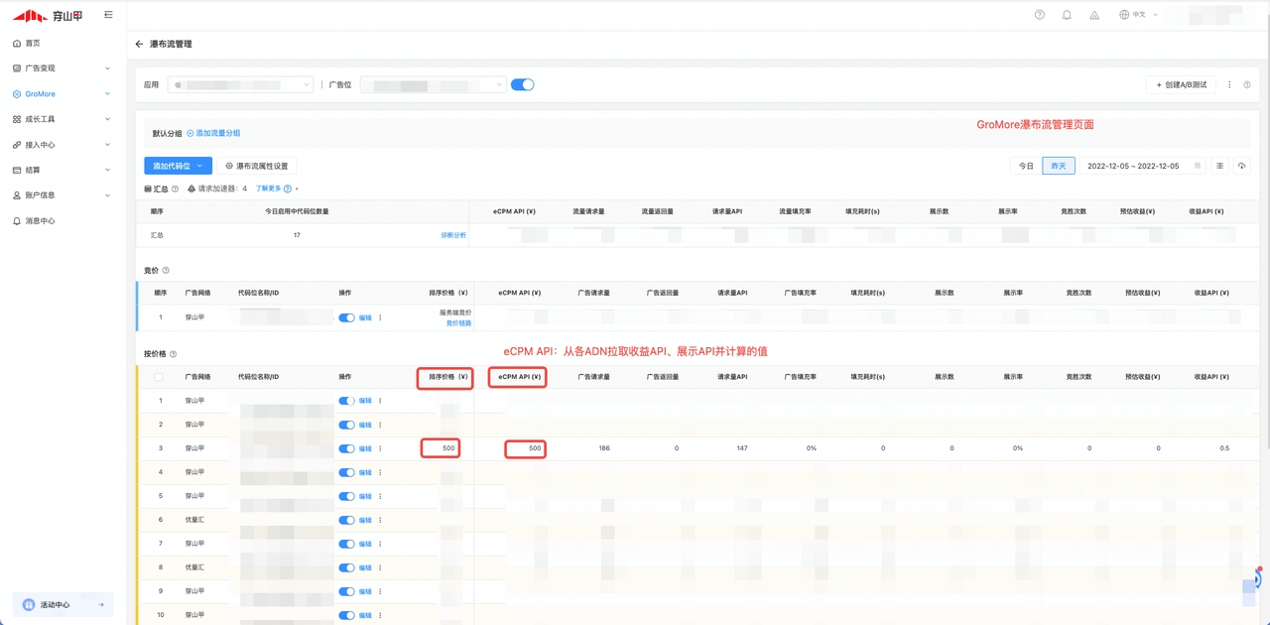Open more actions for price row 9
This screenshot has width=1270, height=625.
(x=380, y=591)
